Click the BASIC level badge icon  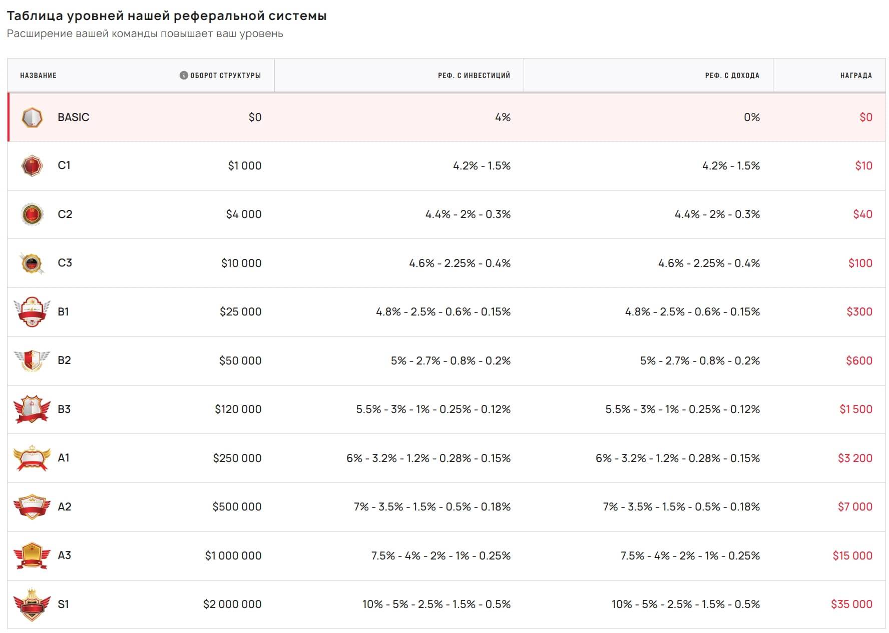click(32, 117)
